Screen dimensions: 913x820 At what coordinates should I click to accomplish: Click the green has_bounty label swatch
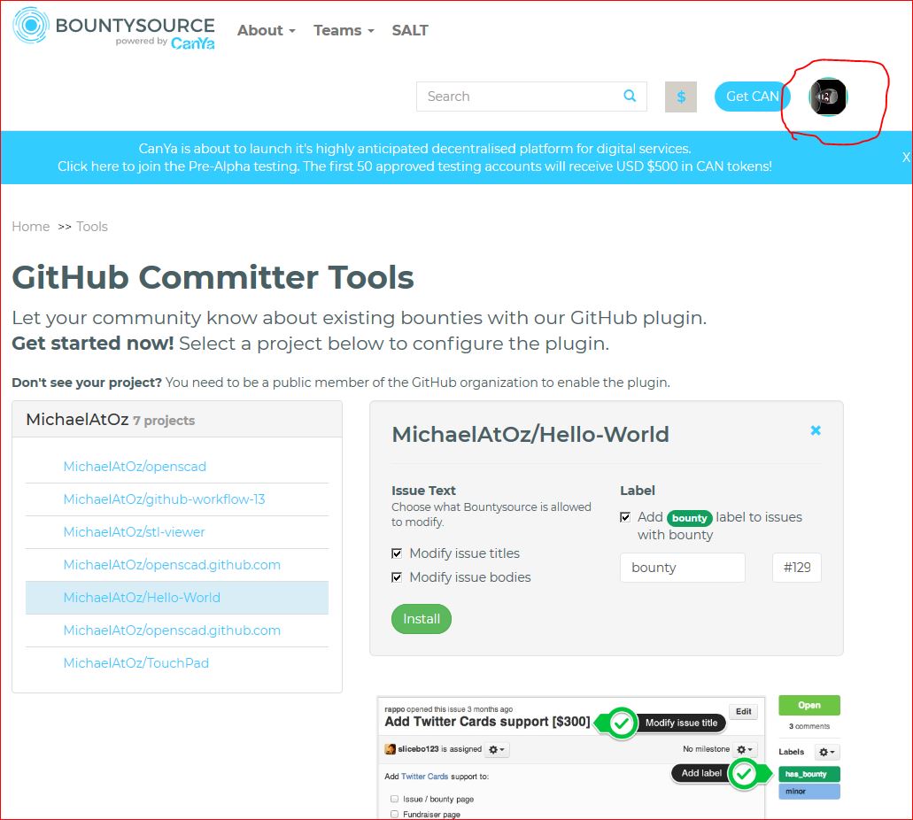pos(808,773)
